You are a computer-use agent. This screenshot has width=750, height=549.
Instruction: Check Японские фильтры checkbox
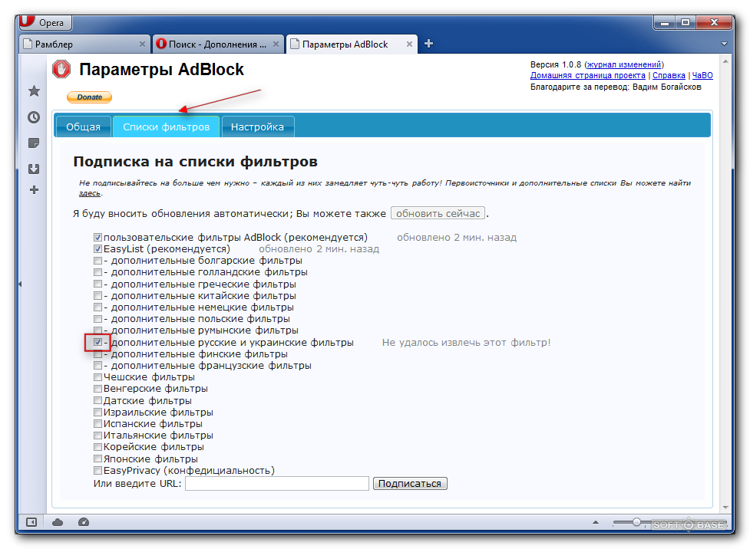(97, 459)
